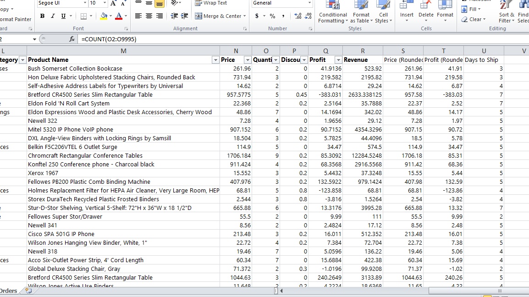Click the Revenue header cell

(x=363, y=60)
